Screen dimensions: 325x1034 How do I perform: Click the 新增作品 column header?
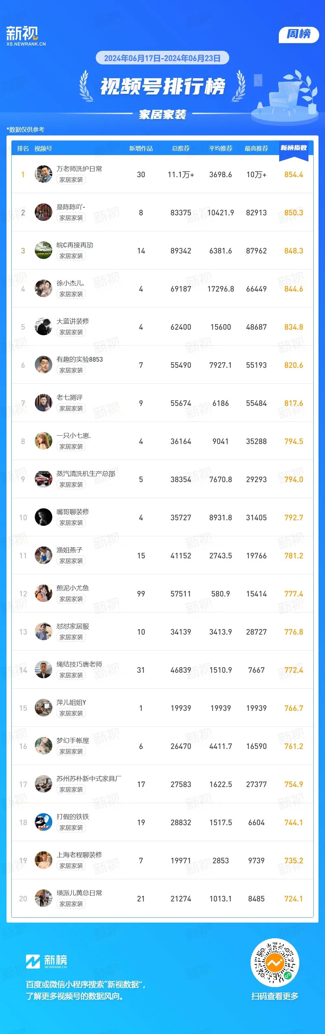coord(141,149)
